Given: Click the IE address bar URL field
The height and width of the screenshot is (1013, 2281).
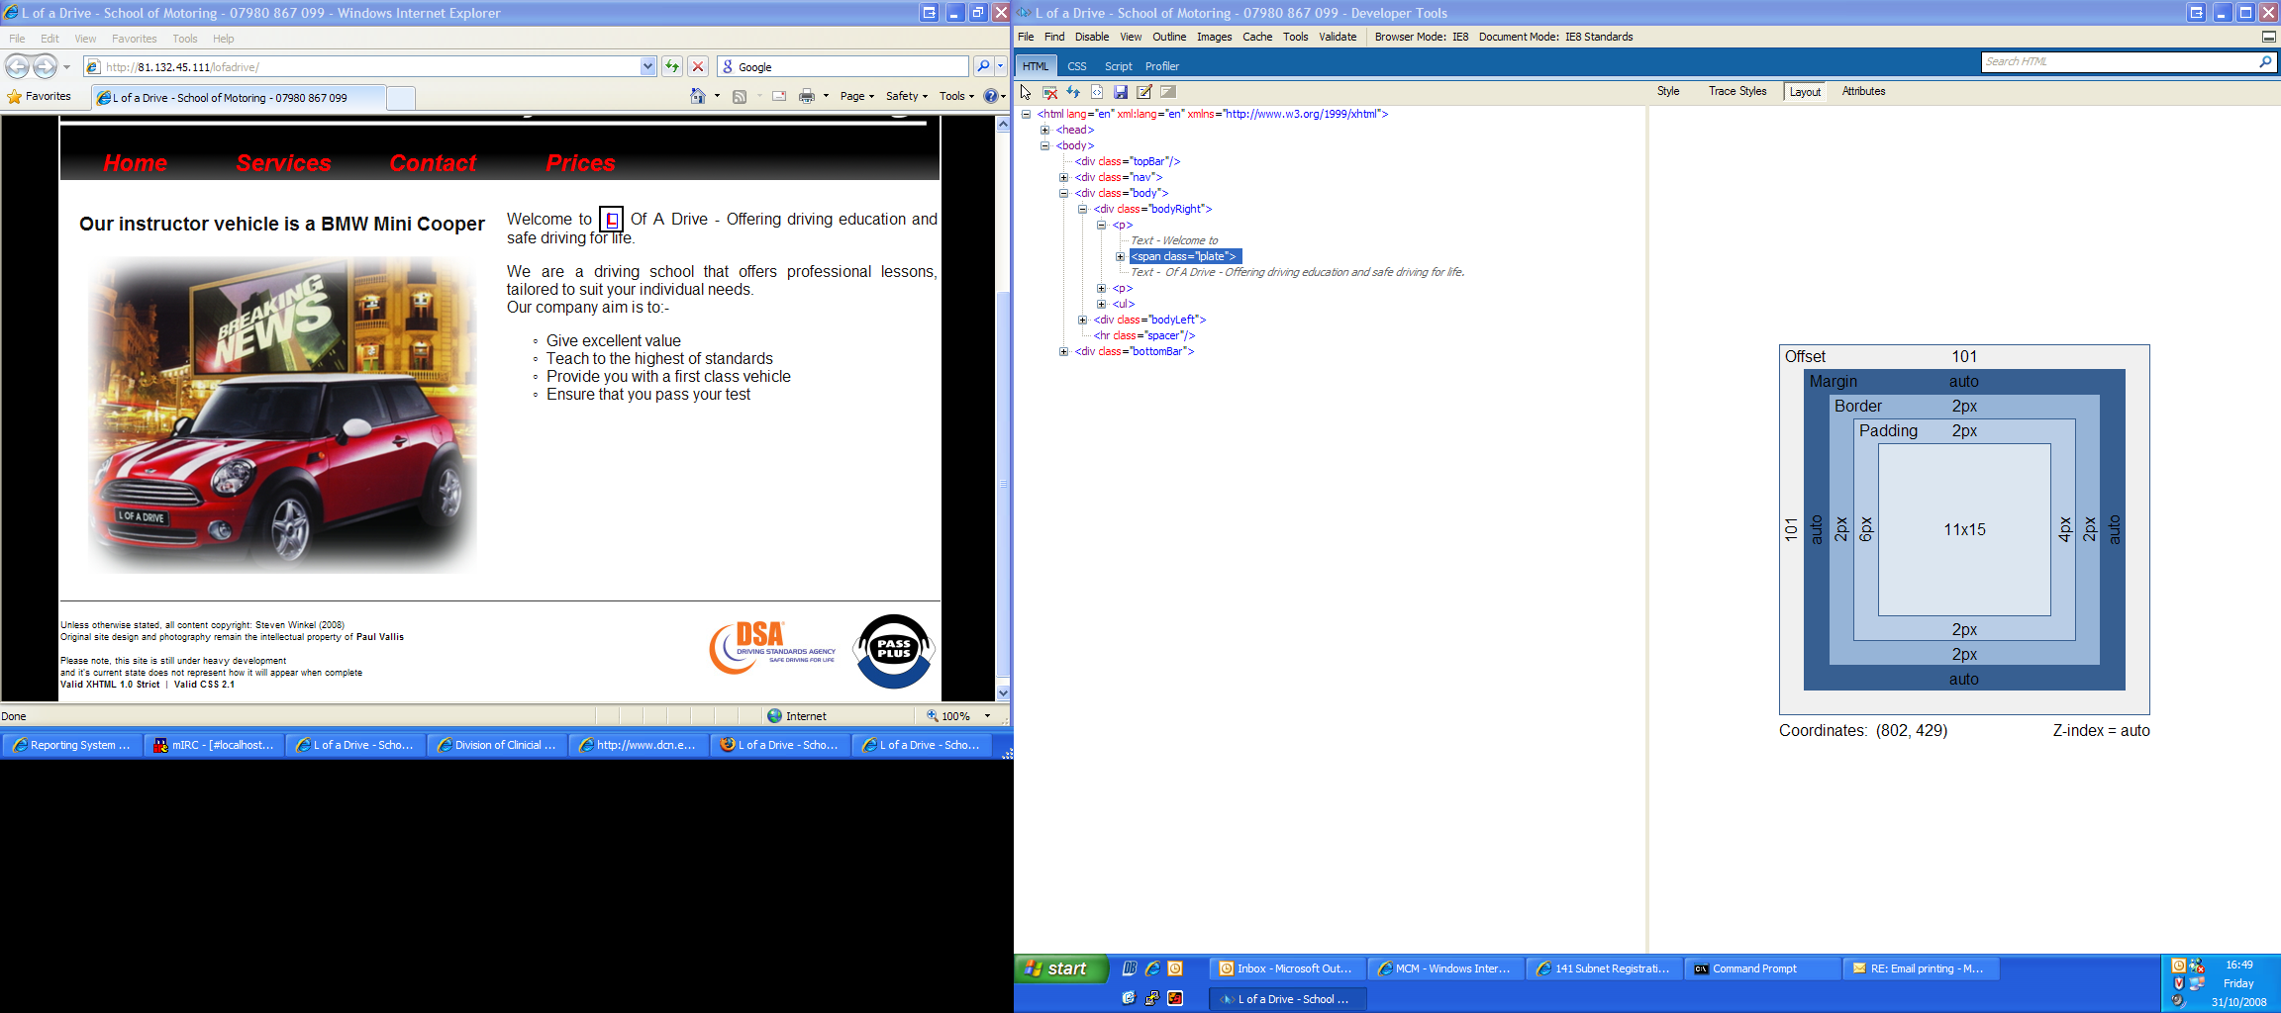Looking at the screenshot, I should point(362,66).
